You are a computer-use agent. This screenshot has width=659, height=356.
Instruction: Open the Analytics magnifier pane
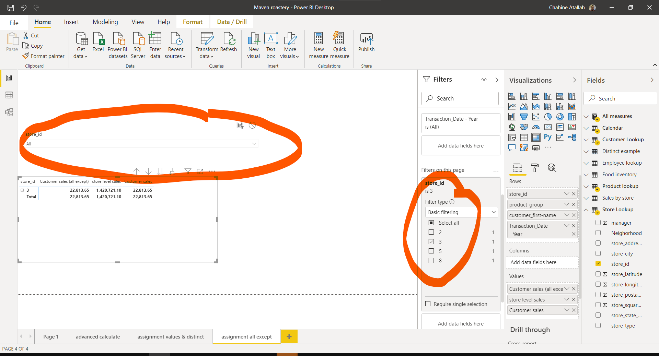coord(552,168)
